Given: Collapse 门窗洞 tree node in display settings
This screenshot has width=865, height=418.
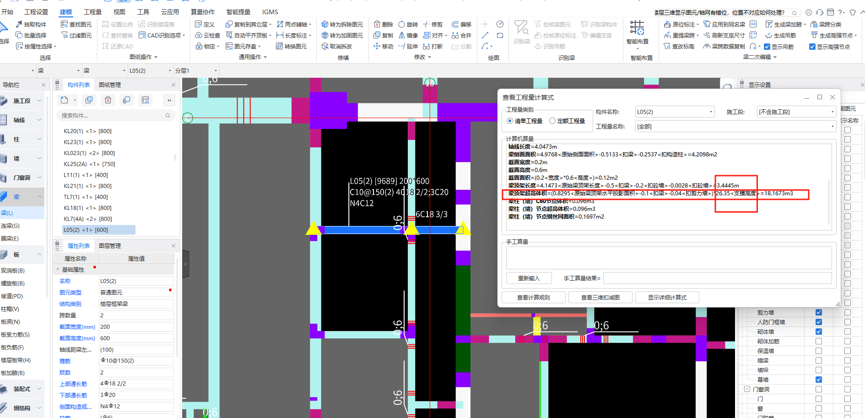Looking at the screenshot, I should pos(747,389).
